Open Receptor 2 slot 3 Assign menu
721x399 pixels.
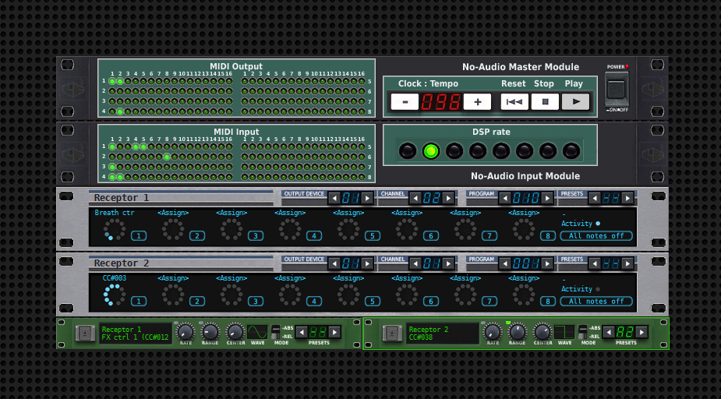pos(231,278)
